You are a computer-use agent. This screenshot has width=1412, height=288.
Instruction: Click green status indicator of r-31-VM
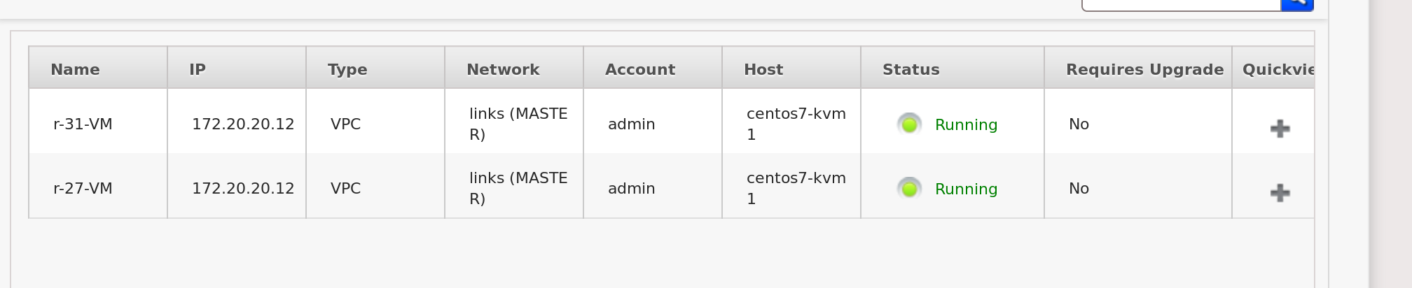pyautogui.click(x=909, y=124)
